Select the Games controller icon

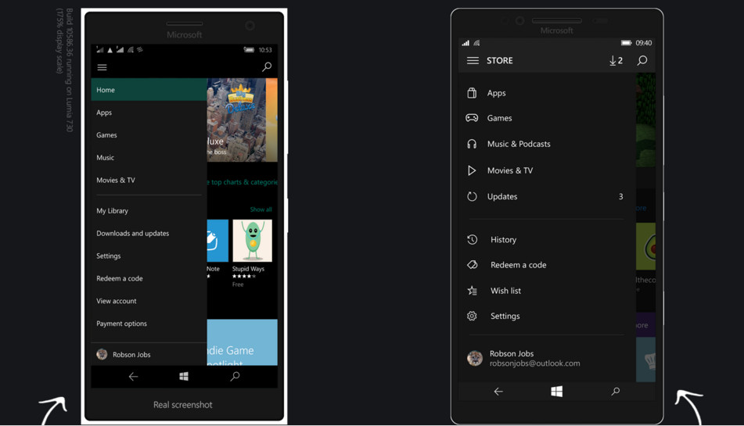pyautogui.click(x=472, y=118)
